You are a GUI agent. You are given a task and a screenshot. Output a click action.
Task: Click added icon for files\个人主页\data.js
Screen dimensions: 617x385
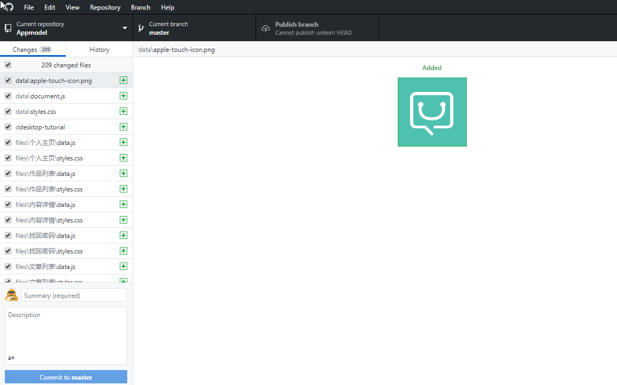coord(124,142)
